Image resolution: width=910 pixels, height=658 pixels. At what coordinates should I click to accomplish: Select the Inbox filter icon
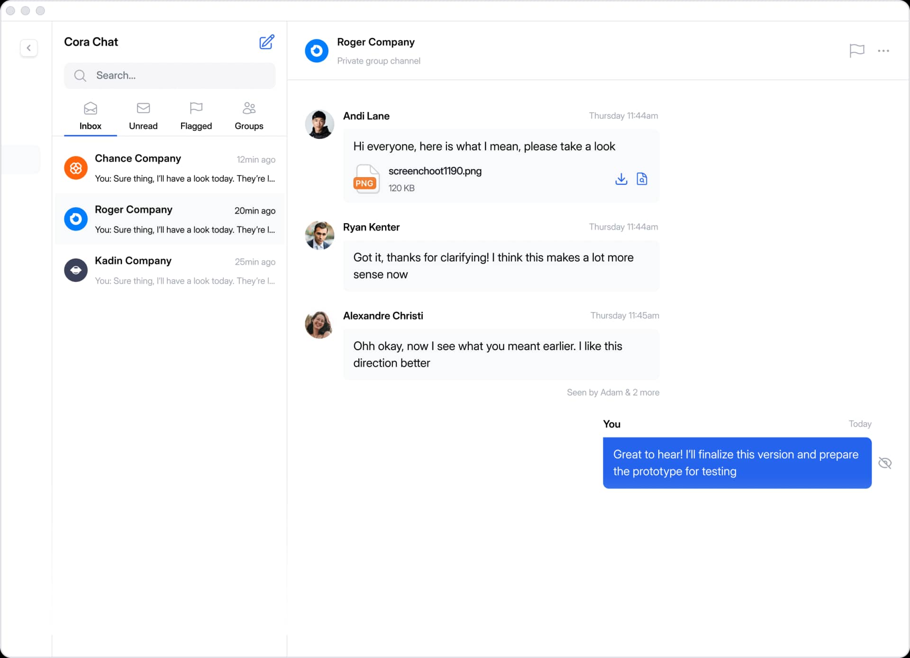(x=90, y=108)
